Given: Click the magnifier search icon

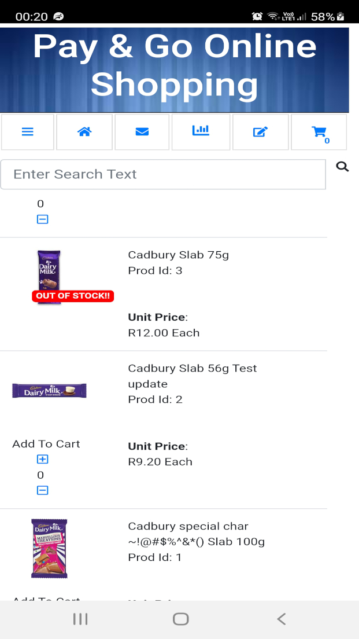Looking at the screenshot, I should pos(342,167).
